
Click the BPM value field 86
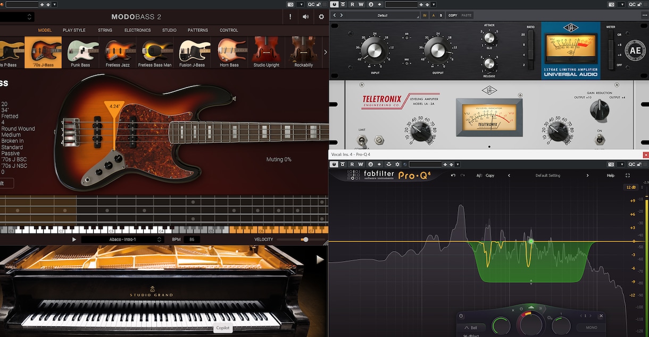192,239
